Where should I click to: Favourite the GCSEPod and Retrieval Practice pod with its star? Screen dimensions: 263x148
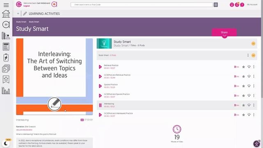point(243,76)
